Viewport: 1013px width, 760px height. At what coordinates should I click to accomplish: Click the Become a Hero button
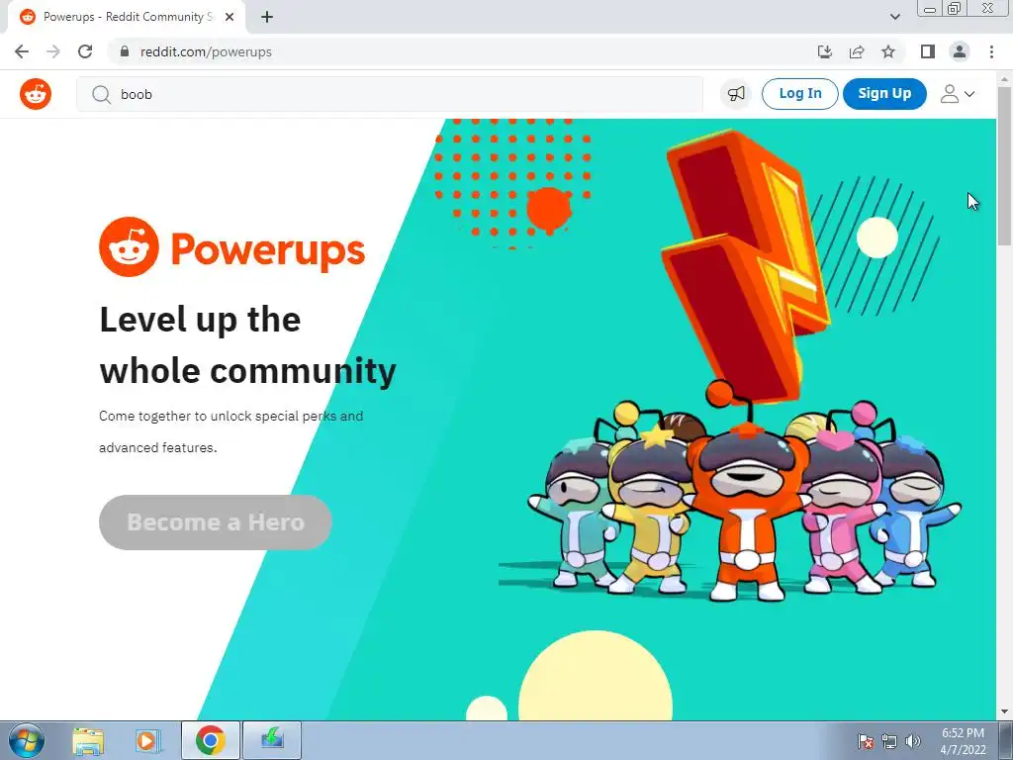pyautogui.click(x=215, y=522)
